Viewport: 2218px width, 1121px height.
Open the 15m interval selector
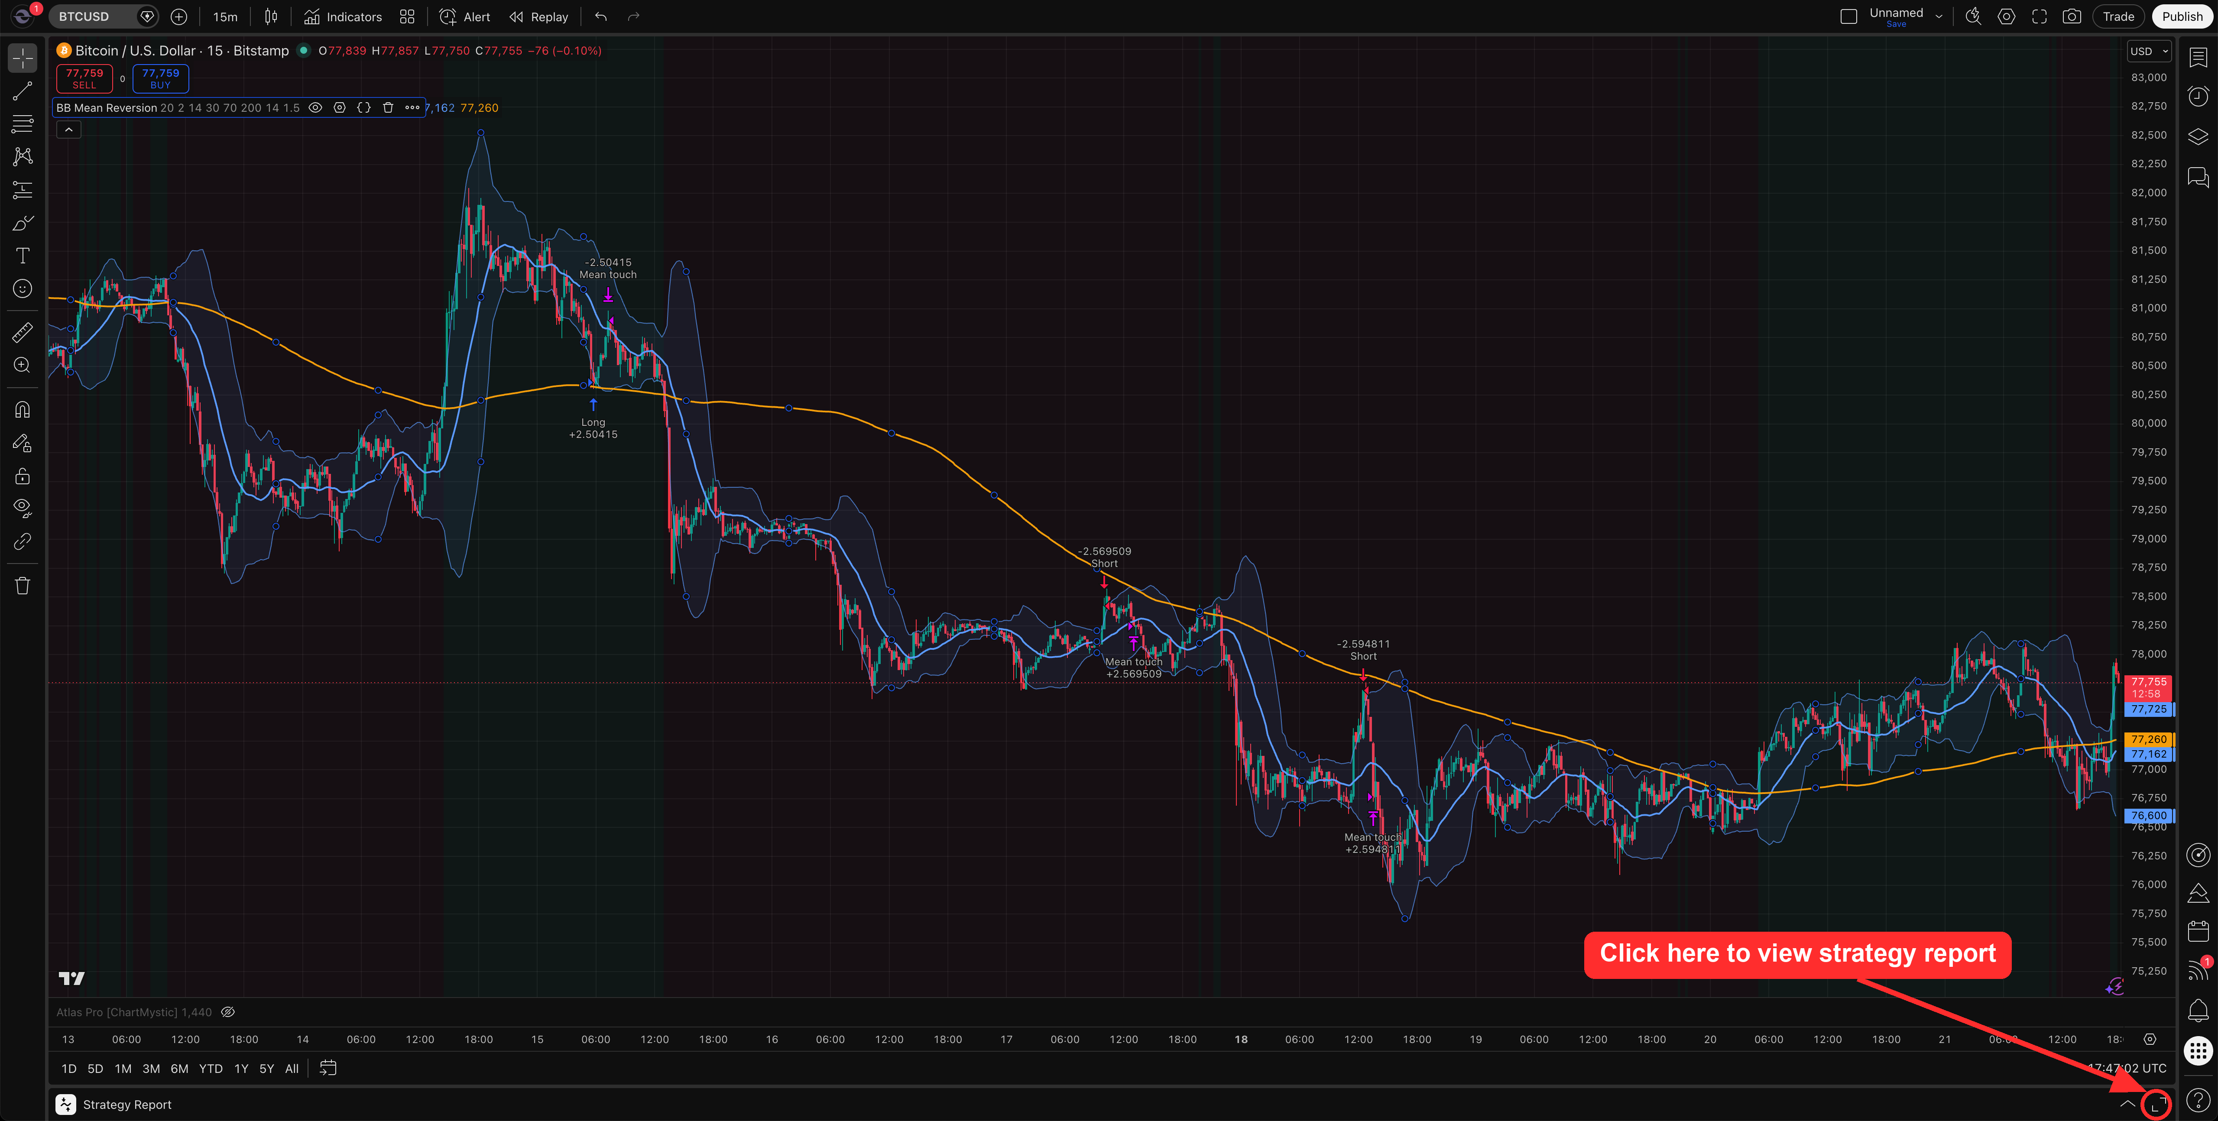pos(226,16)
